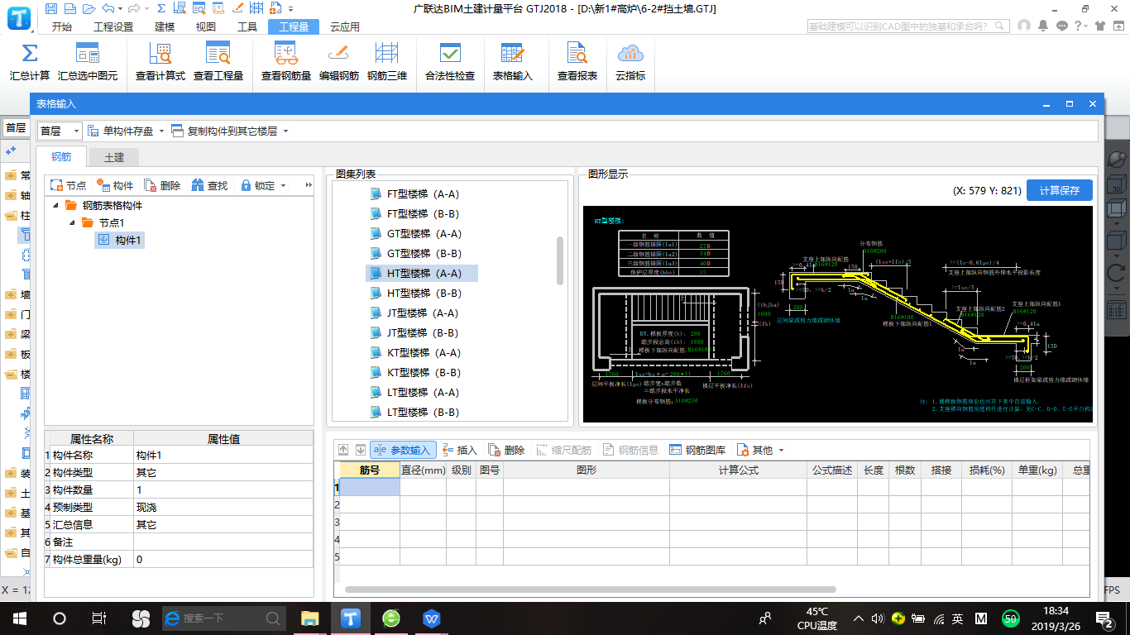
Task: Click the new file icon in quick access toolbar
Action: 69,9
